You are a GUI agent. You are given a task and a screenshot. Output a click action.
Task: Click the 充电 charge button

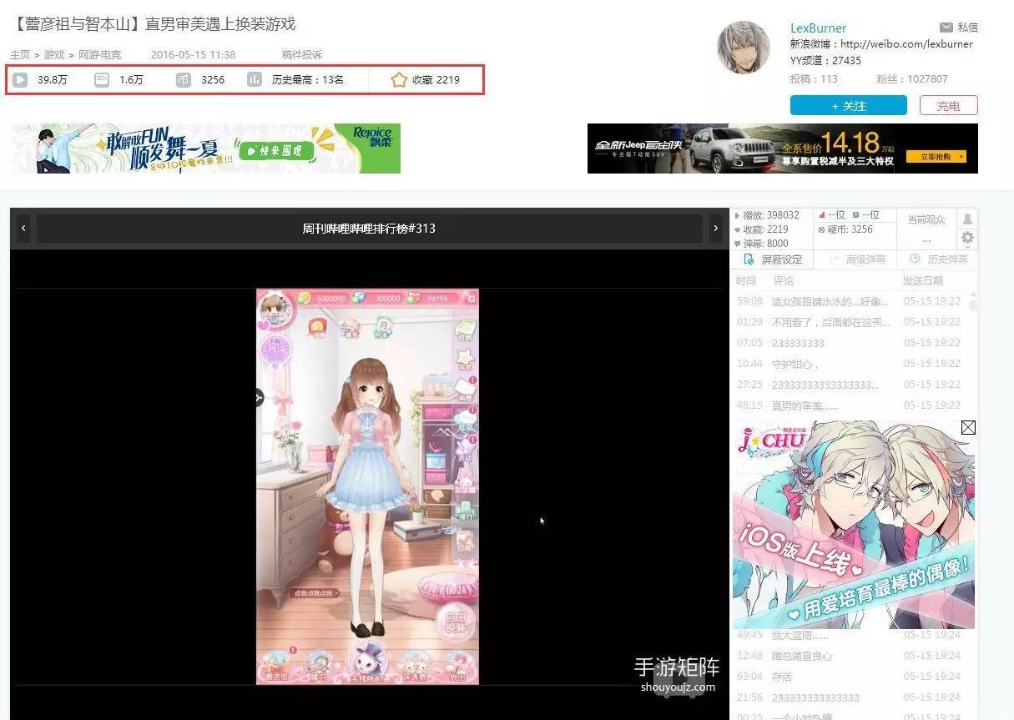pyautogui.click(x=948, y=106)
